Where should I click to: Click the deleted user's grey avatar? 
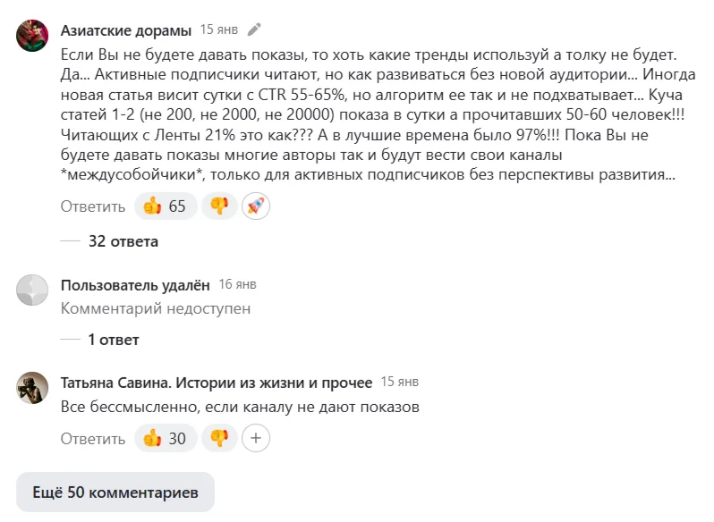tap(33, 290)
